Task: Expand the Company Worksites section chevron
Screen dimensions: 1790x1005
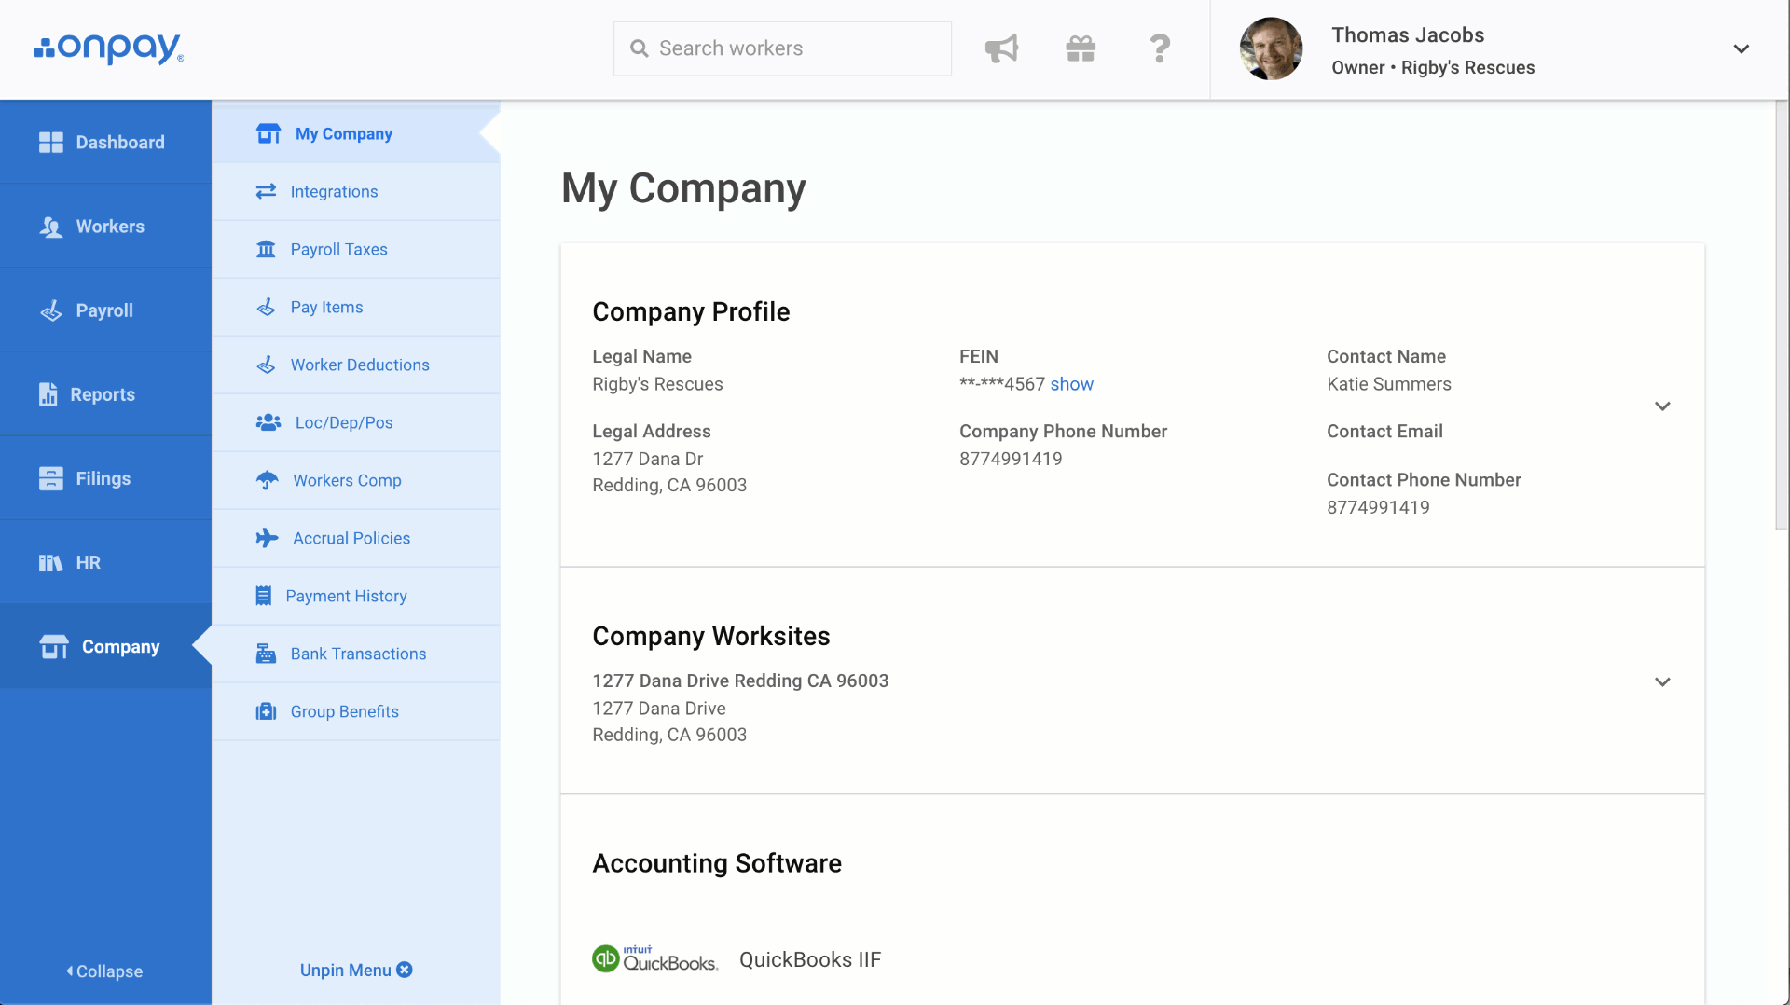Action: [1662, 682]
